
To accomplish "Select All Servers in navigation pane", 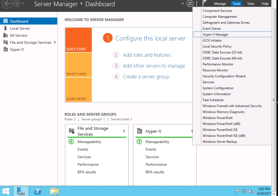I will (29, 35).
